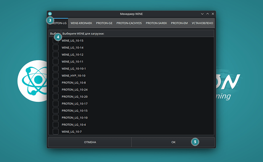
Task: Open the УСТАНОВЛЕНО tab
Action: click(x=202, y=23)
